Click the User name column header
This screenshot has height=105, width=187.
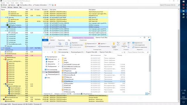coord(53,10)
